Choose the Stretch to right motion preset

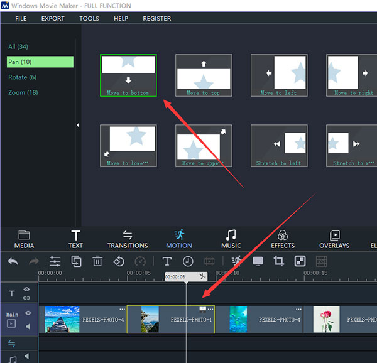click(x=351, y=146)
